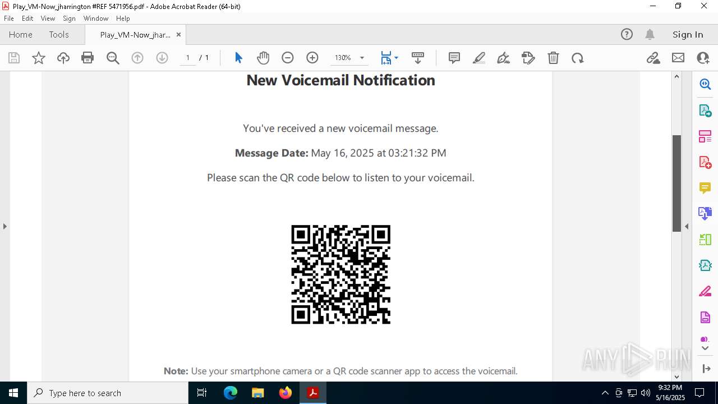
Task: Choose the Selection arrow tool
Action: (x=238, y=58)
